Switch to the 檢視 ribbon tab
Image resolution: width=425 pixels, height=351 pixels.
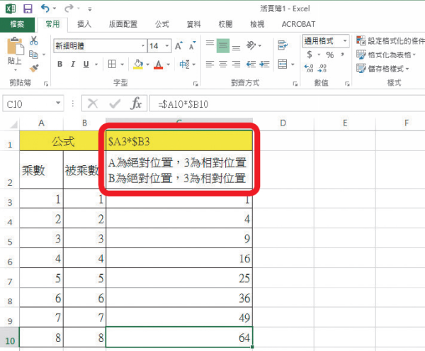point(257,24)
